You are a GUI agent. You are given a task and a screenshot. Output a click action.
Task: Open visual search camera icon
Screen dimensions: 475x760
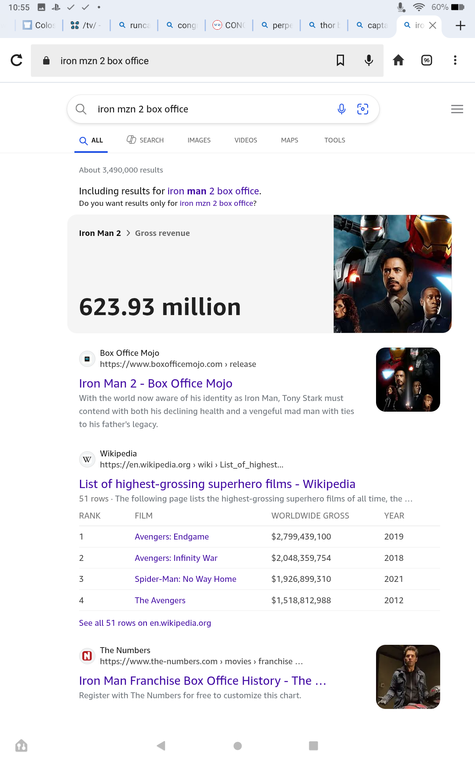tap(363, 109)
